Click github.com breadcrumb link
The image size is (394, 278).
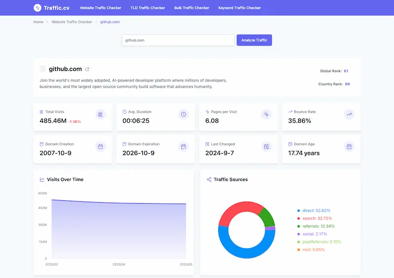tap(110, 22)
